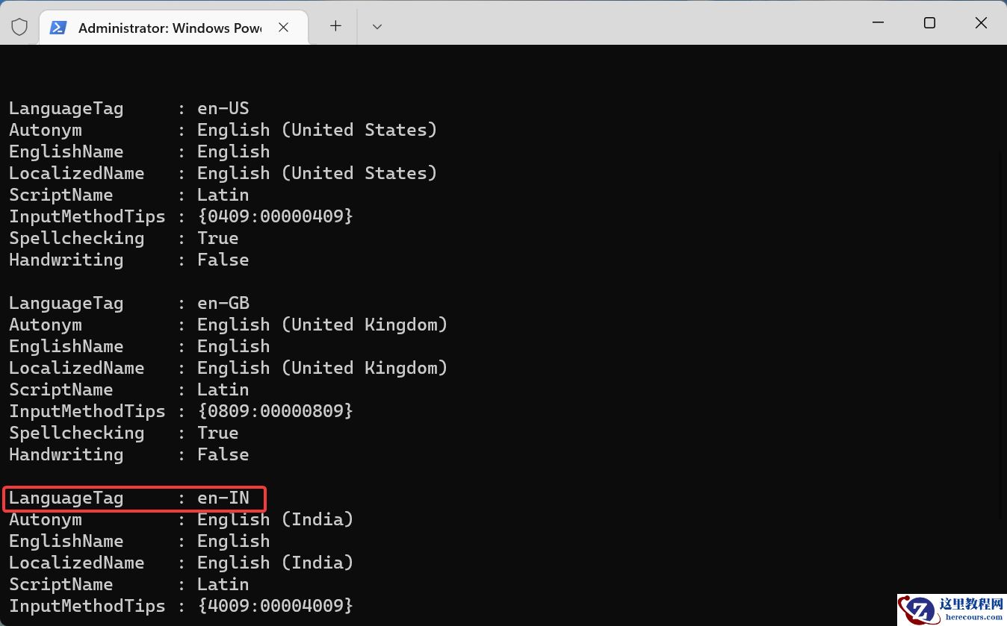Click the InputMethodTips {4009:00004009} value
Viewport: 1007px width, 626px height.
275,606
